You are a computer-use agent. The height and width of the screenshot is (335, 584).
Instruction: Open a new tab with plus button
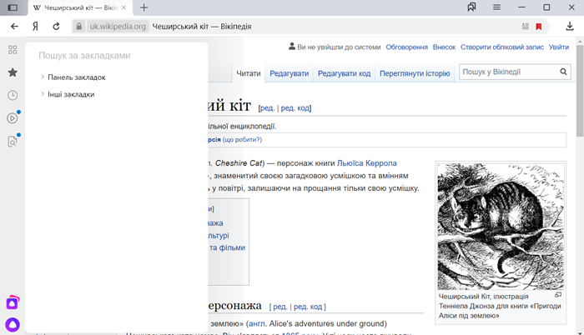coord(143,7)
